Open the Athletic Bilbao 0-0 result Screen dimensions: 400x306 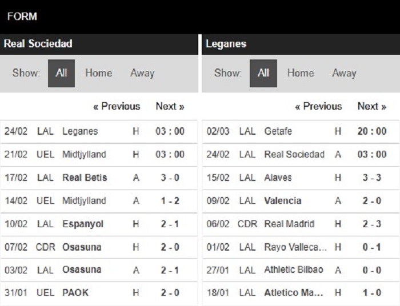301,270
